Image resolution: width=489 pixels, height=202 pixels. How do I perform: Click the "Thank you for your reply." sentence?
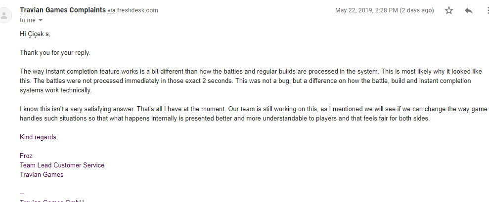(55, 52)
